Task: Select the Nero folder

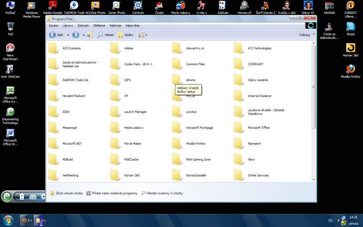Action: [x=244, y=159]
